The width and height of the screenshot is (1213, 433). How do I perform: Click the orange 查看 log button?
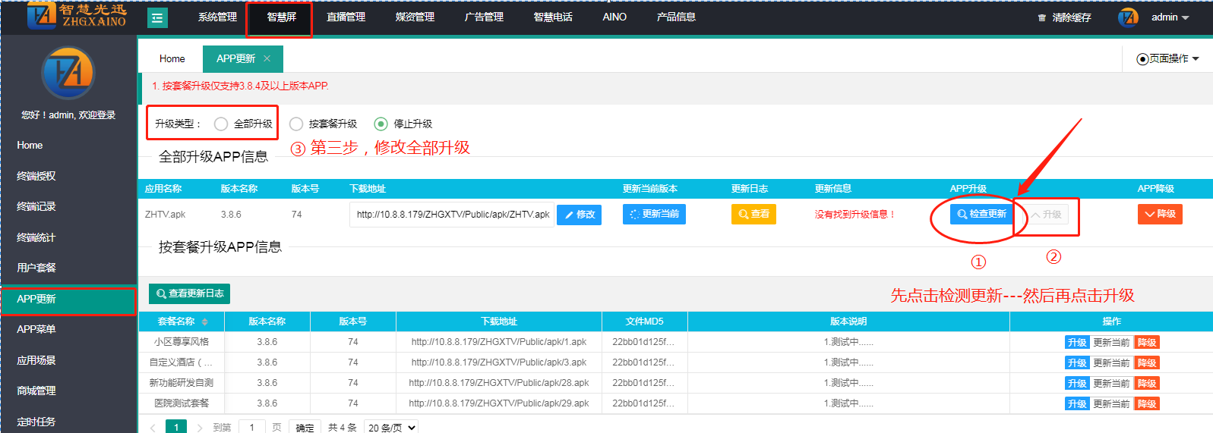753,215
